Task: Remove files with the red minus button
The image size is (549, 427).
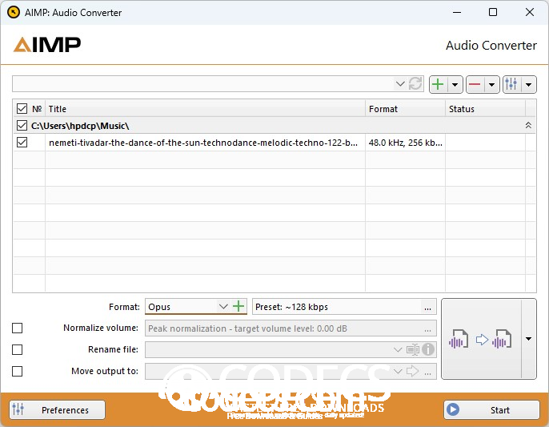Action: (475, 84)
